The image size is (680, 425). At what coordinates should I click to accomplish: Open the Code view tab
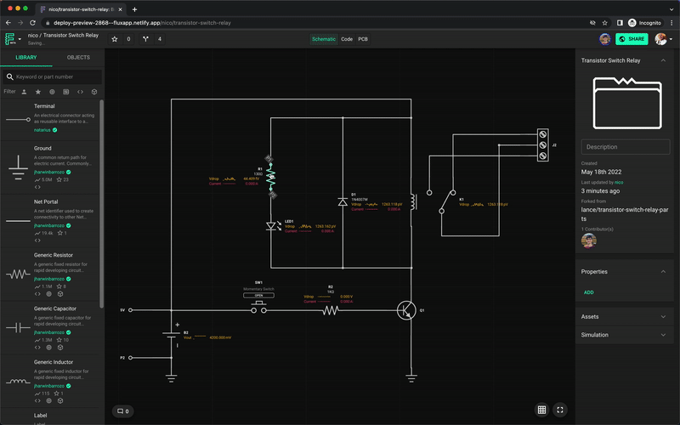click(347, 39)
